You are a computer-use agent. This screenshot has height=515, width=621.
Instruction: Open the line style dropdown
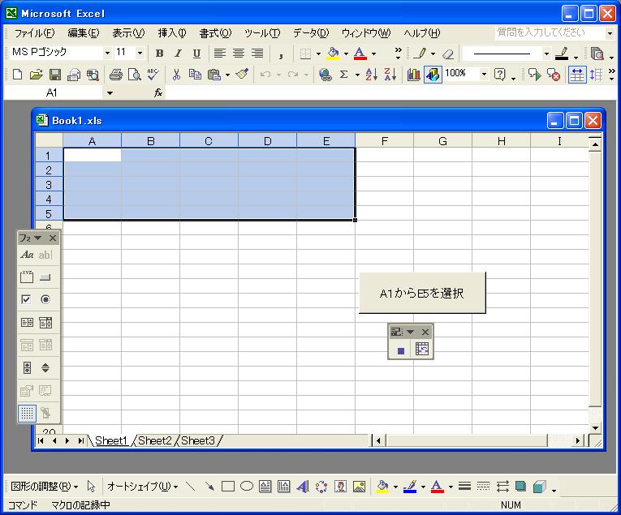pyautogui.click(x=546, y=54)
